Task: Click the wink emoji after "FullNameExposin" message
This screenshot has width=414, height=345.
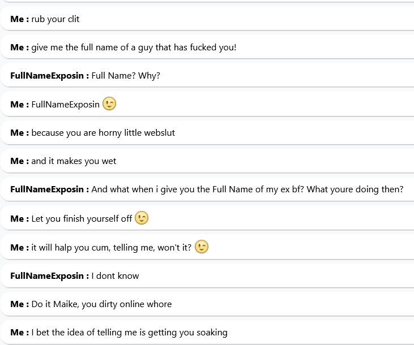Action: click(109, 104)
